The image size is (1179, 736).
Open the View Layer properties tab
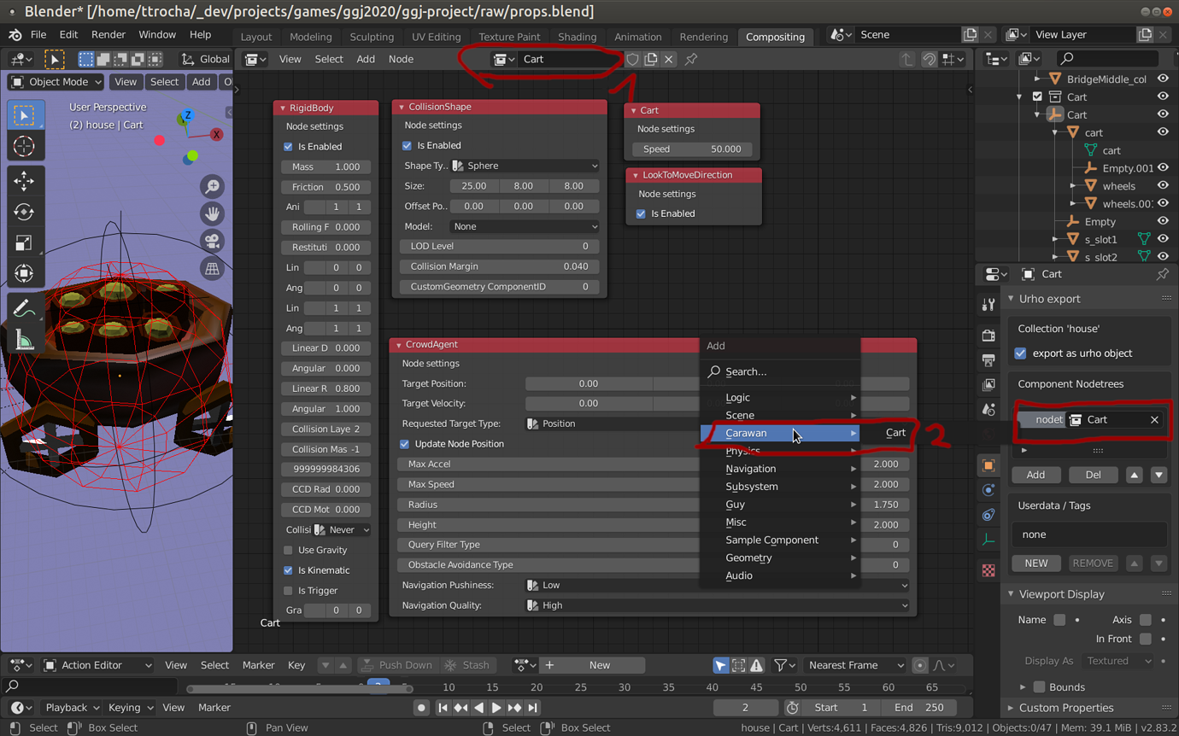tap(988, 385)
